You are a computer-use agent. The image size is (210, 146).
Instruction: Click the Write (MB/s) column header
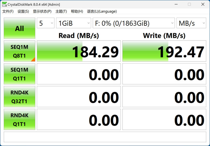164,36
